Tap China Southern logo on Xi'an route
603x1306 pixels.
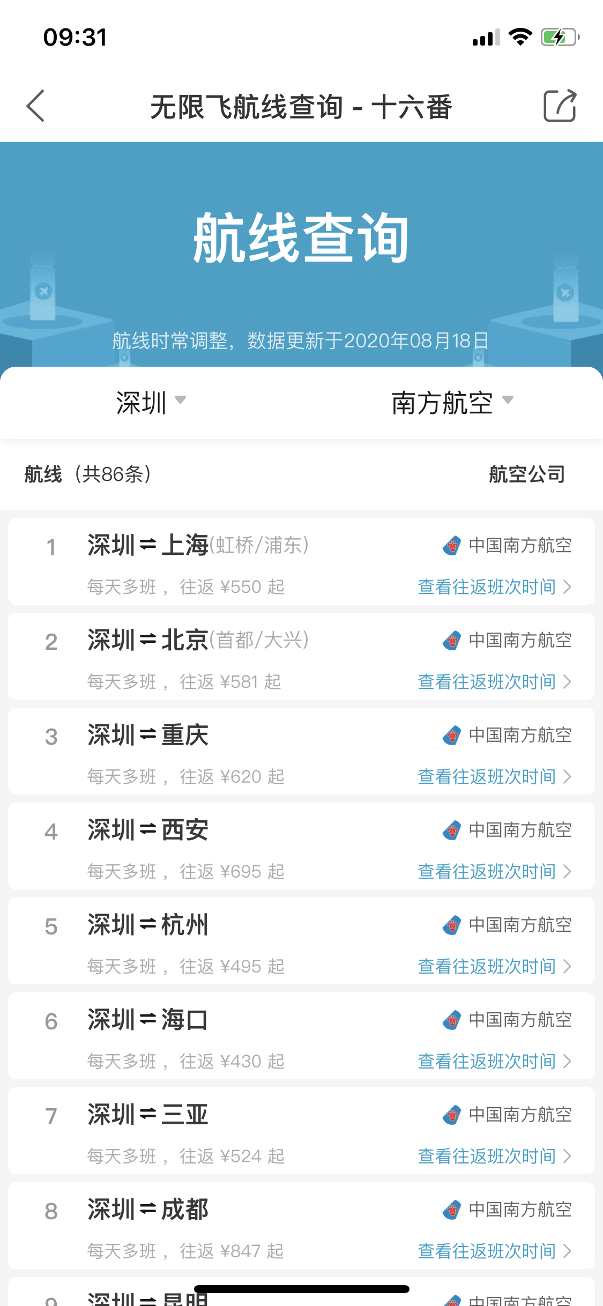[x=452, y=830]
